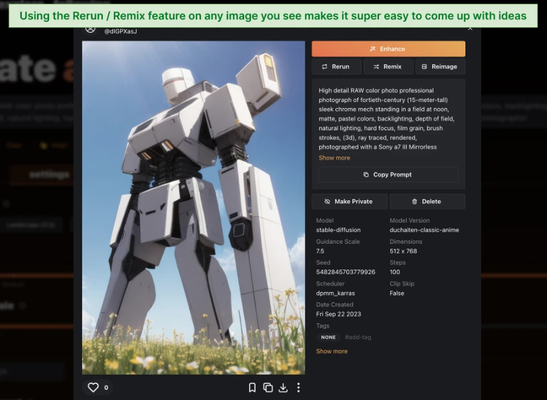Copy the prompt text
The height and width of the screenshot is (400, 547).
click(388, 174)
